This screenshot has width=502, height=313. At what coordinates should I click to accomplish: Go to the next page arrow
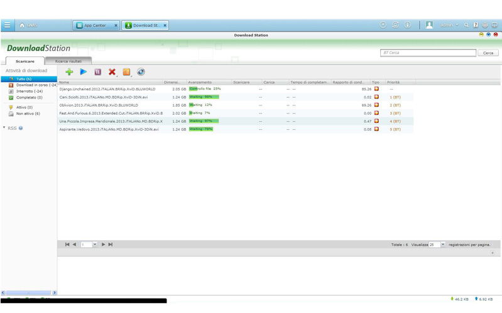[x=104, y=245]
